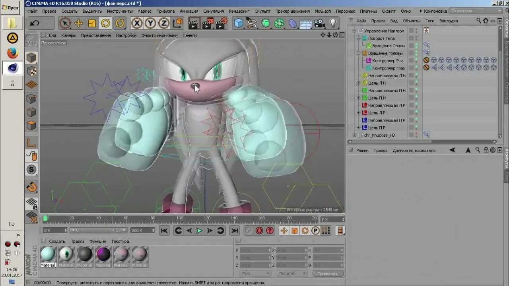Viewport: 509px width, 286px height.
Task: Expand the Цель Л Р node
Action: [x=358, y=113]
